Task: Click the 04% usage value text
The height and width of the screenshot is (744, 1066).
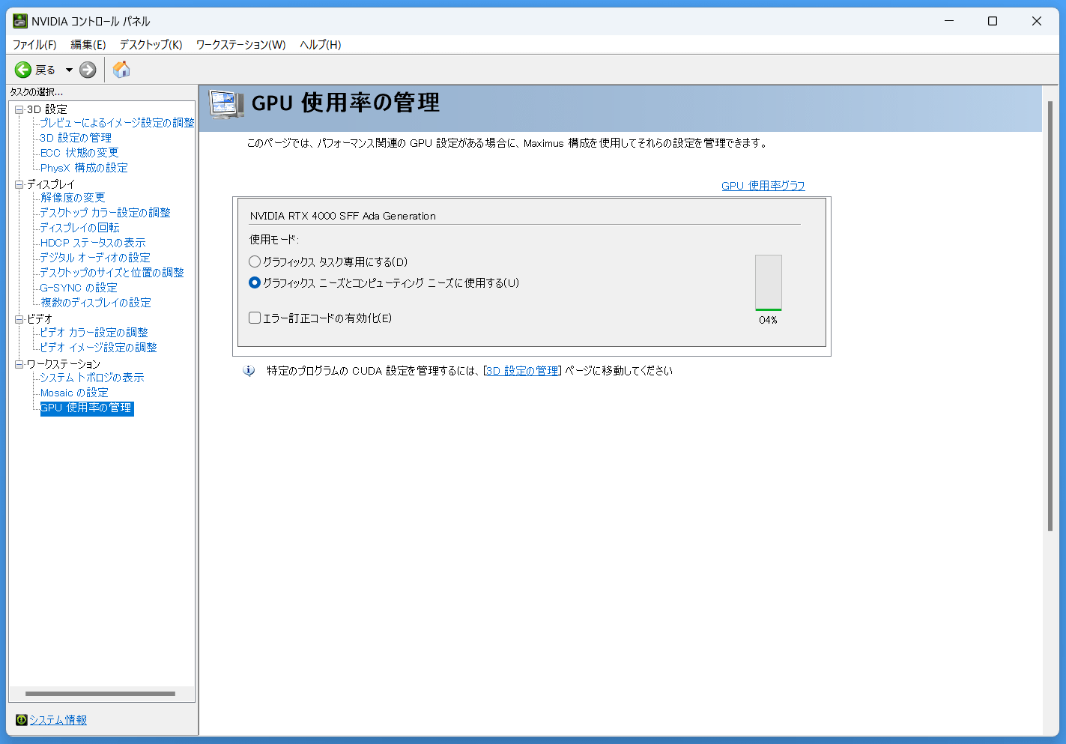Action: point(768,320)
